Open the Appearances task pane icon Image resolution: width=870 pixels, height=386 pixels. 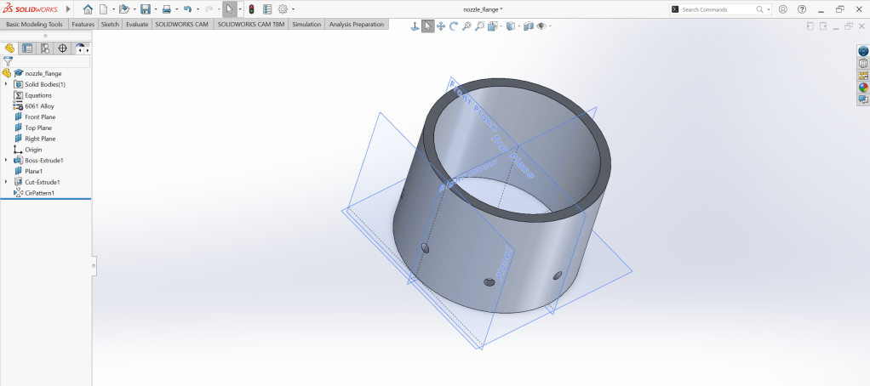(863, 87)
